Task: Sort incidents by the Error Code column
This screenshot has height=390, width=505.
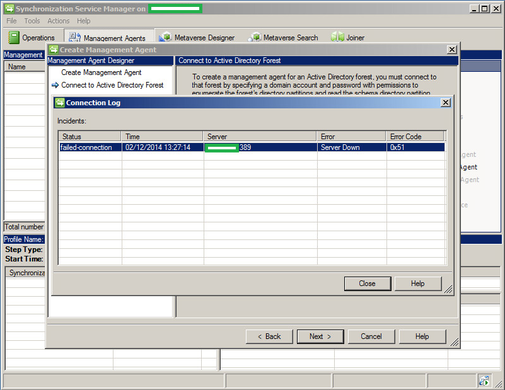Action: [x=415, y=136]
